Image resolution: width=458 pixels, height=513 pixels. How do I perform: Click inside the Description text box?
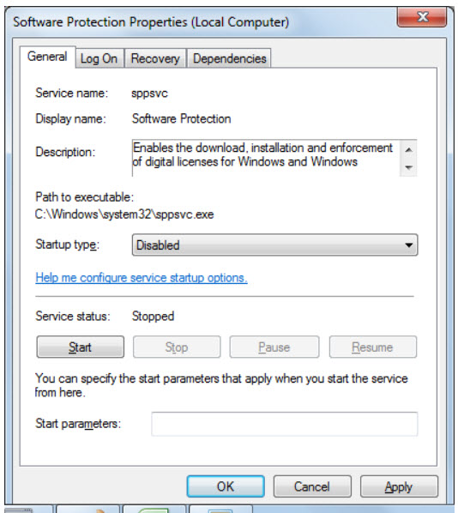266,158
